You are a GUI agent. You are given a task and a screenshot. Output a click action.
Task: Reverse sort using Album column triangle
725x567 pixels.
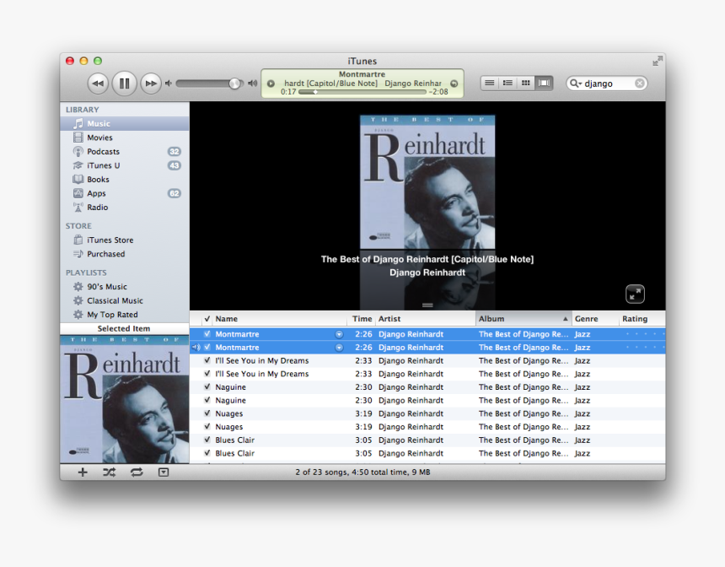(565, 319)
